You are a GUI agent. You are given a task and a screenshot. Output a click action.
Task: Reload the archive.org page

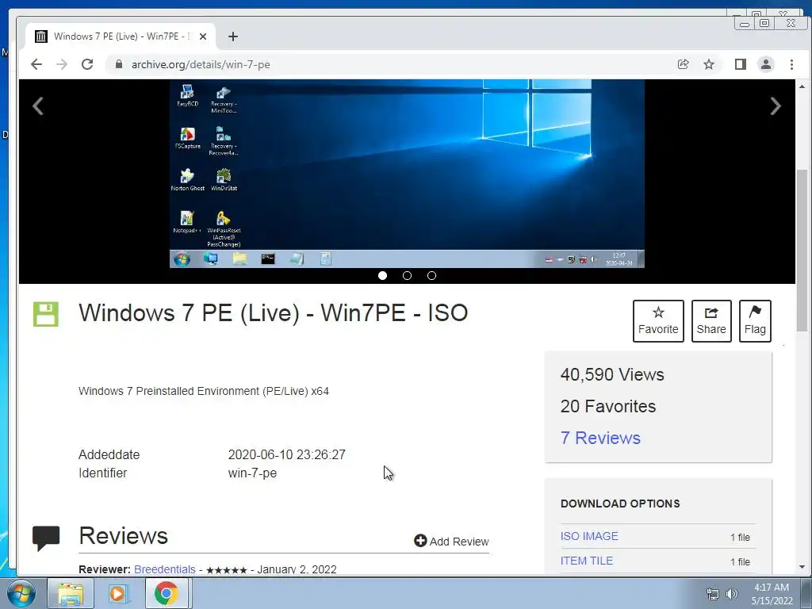(x=87, y=64)
